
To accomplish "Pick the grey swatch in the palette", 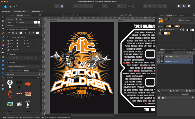I will click(160, 33).
